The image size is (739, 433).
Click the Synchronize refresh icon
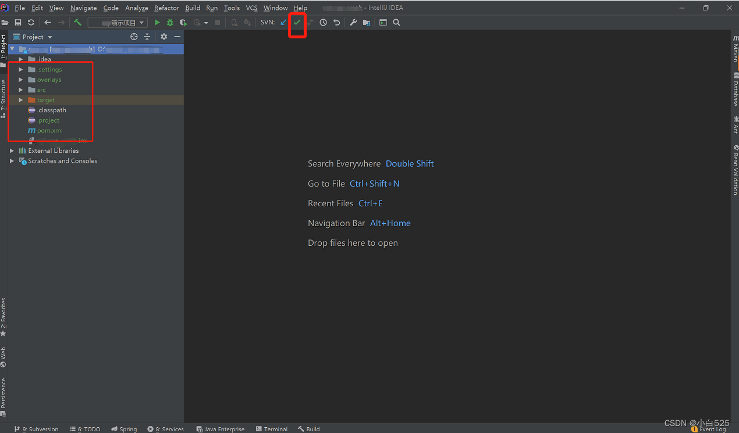[31, 23]
